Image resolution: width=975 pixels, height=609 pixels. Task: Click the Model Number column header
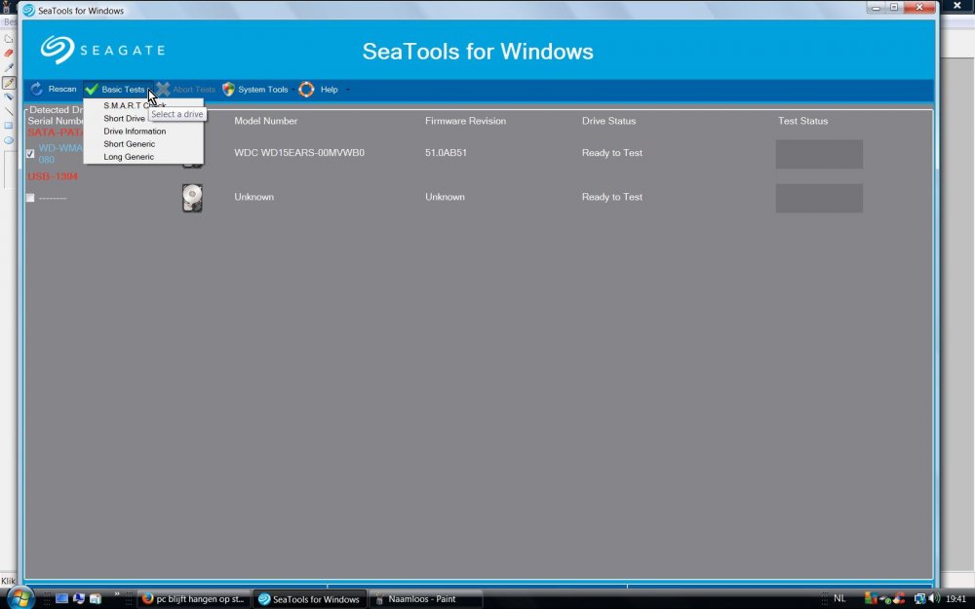click(x=265, y=121)
